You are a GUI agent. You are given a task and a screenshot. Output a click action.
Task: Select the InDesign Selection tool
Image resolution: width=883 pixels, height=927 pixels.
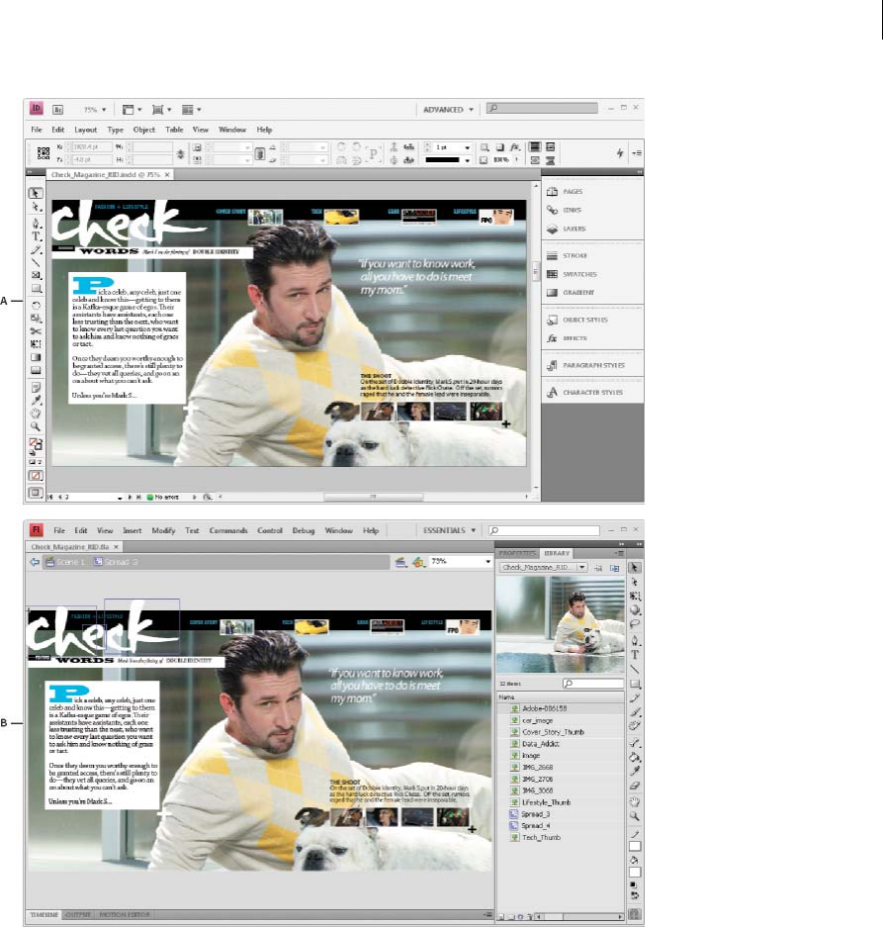pos(36,193)
